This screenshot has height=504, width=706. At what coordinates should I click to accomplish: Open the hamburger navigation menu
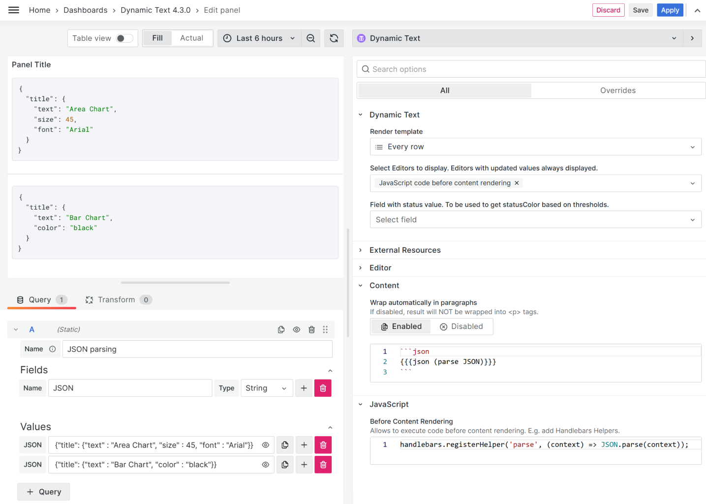point(14,10)
